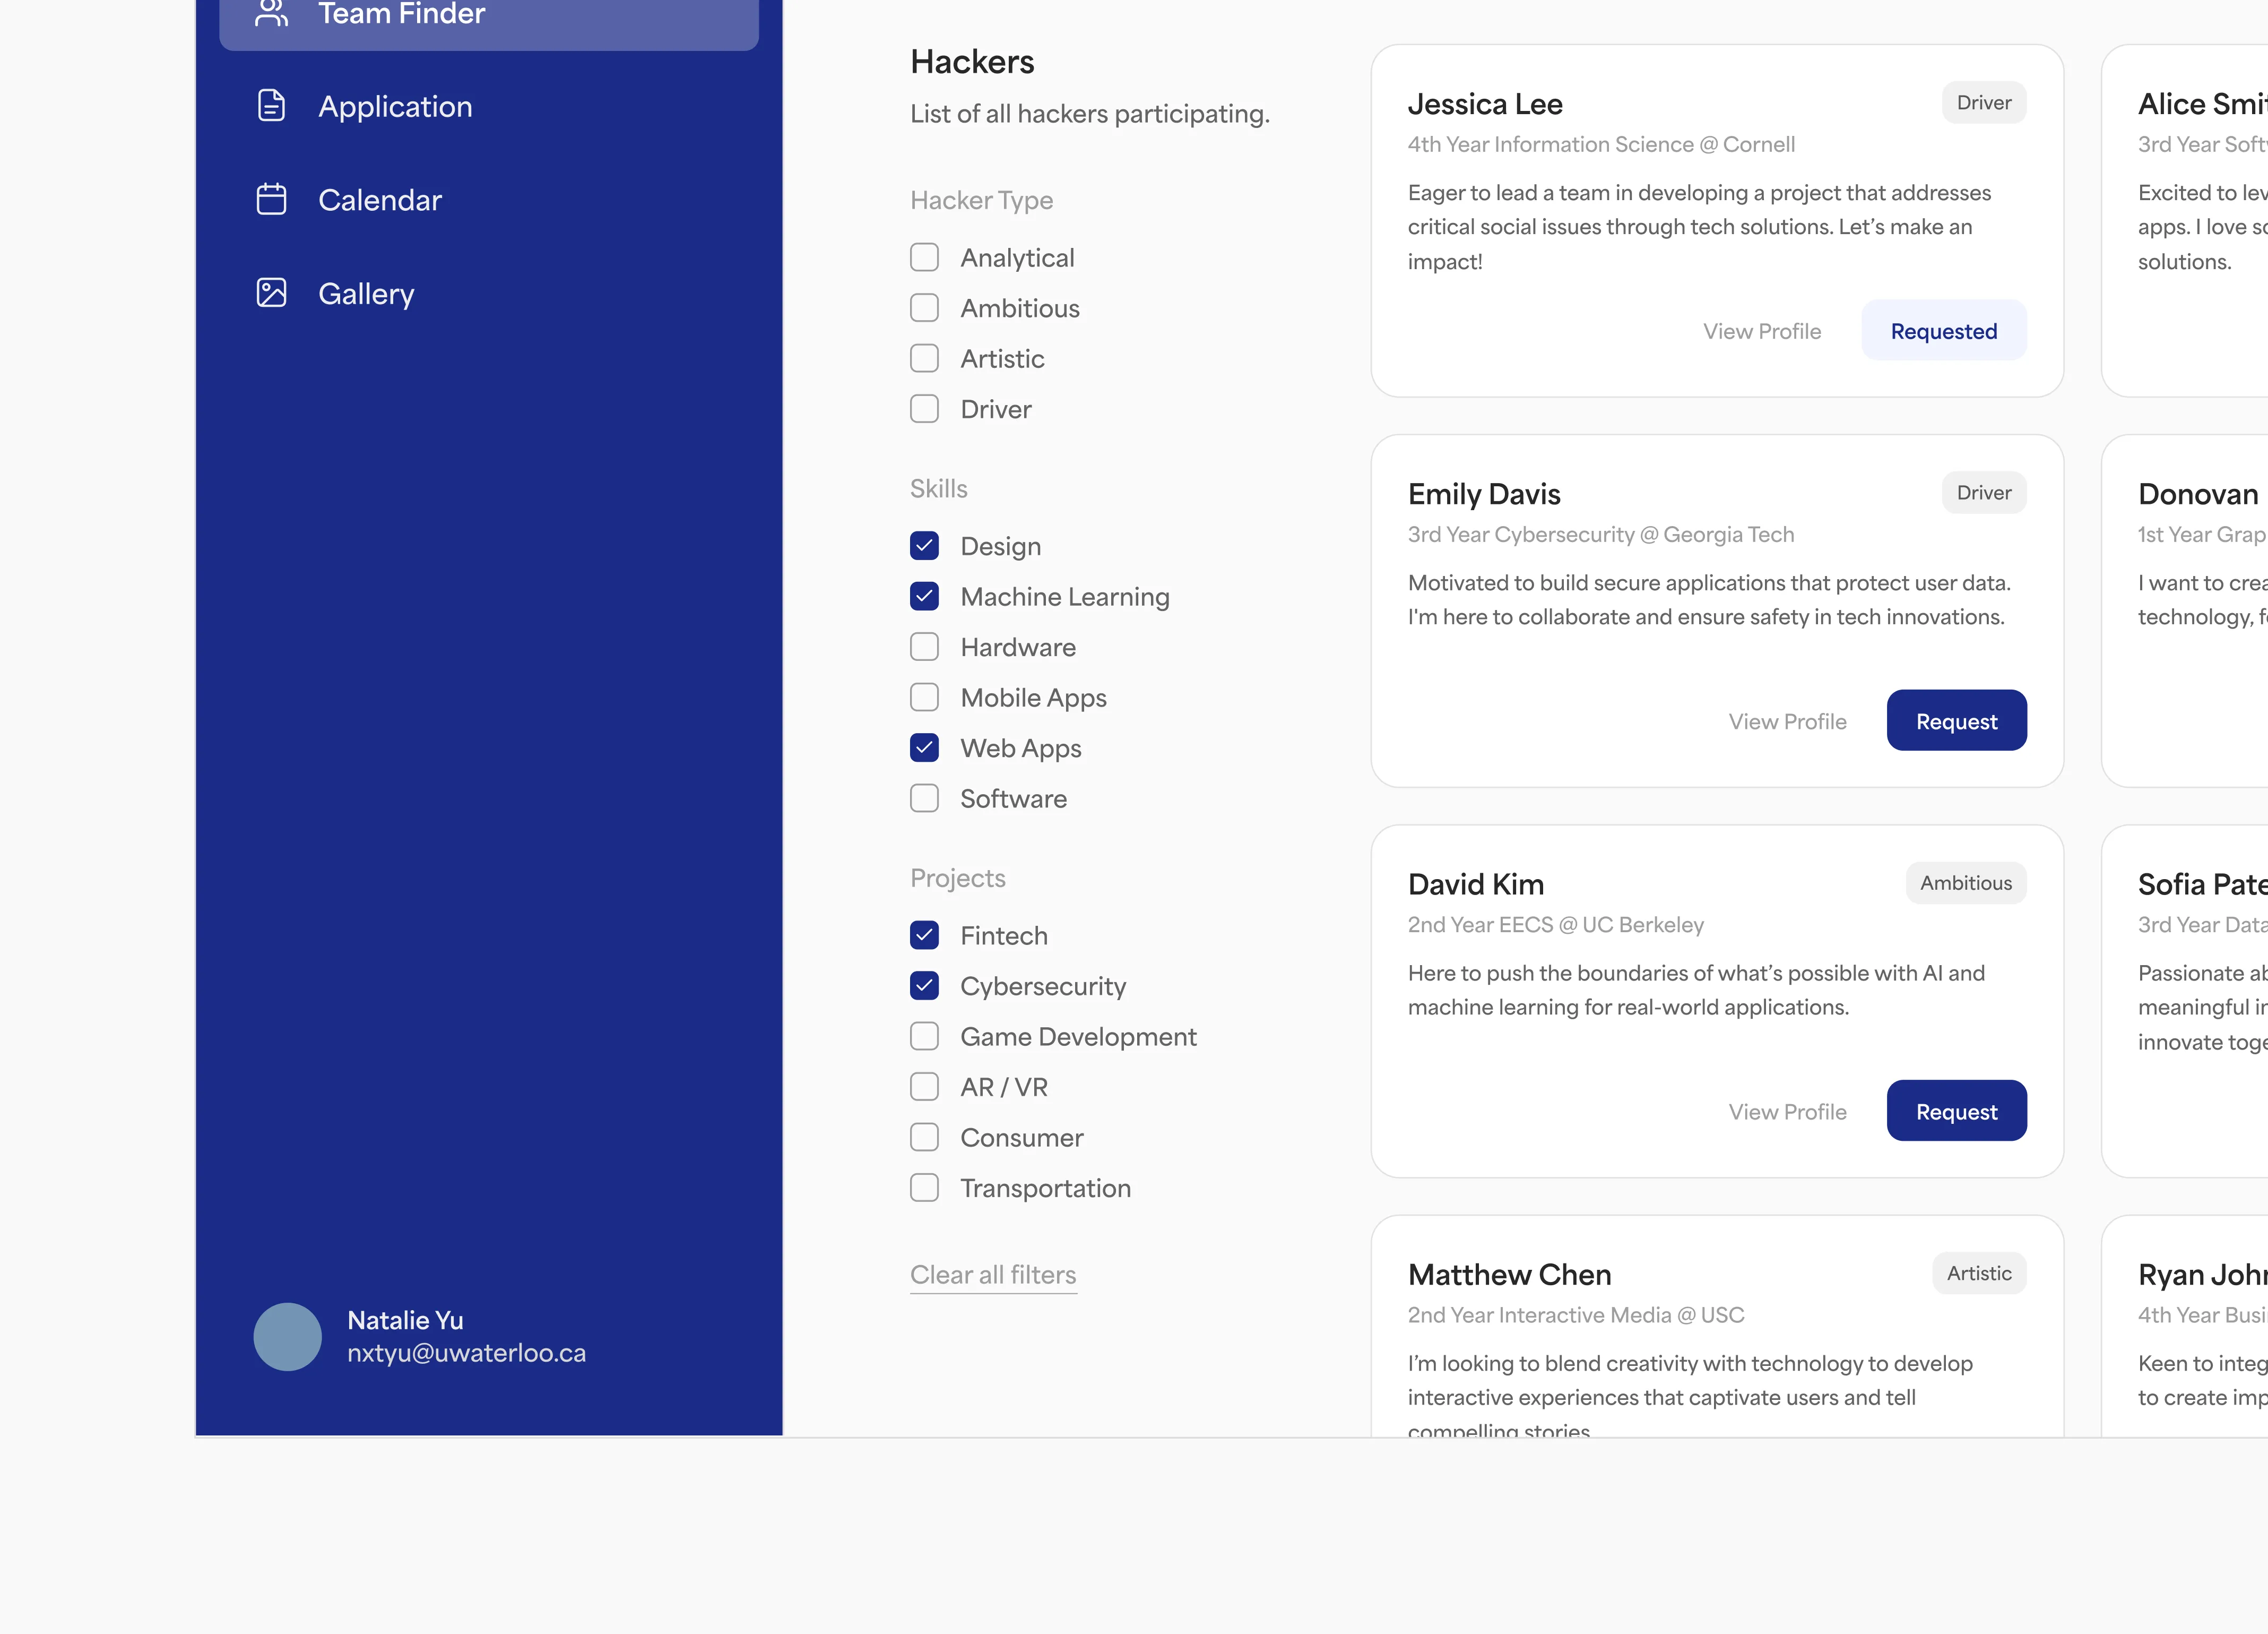Uncheck the Machine Learning skill filter
The height and width of the screenshot is (1634, 2268).
pos(924,596)
